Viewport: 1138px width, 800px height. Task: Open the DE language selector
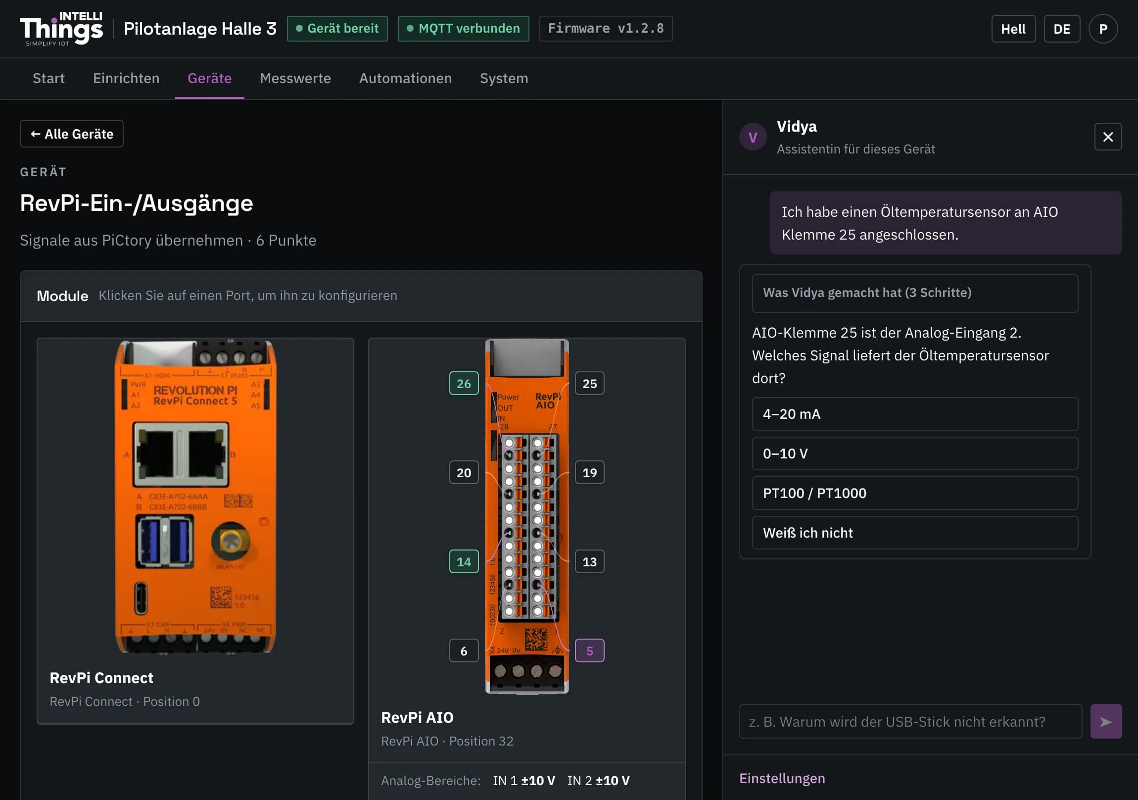(x=1061, y=29)
